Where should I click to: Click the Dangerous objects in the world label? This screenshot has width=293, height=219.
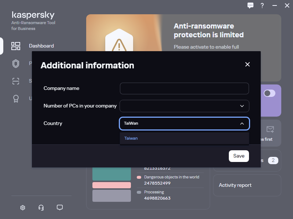pos(172,177)
